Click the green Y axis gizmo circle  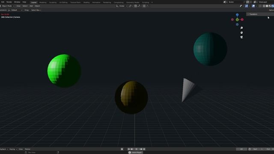(x=237, y=20)
